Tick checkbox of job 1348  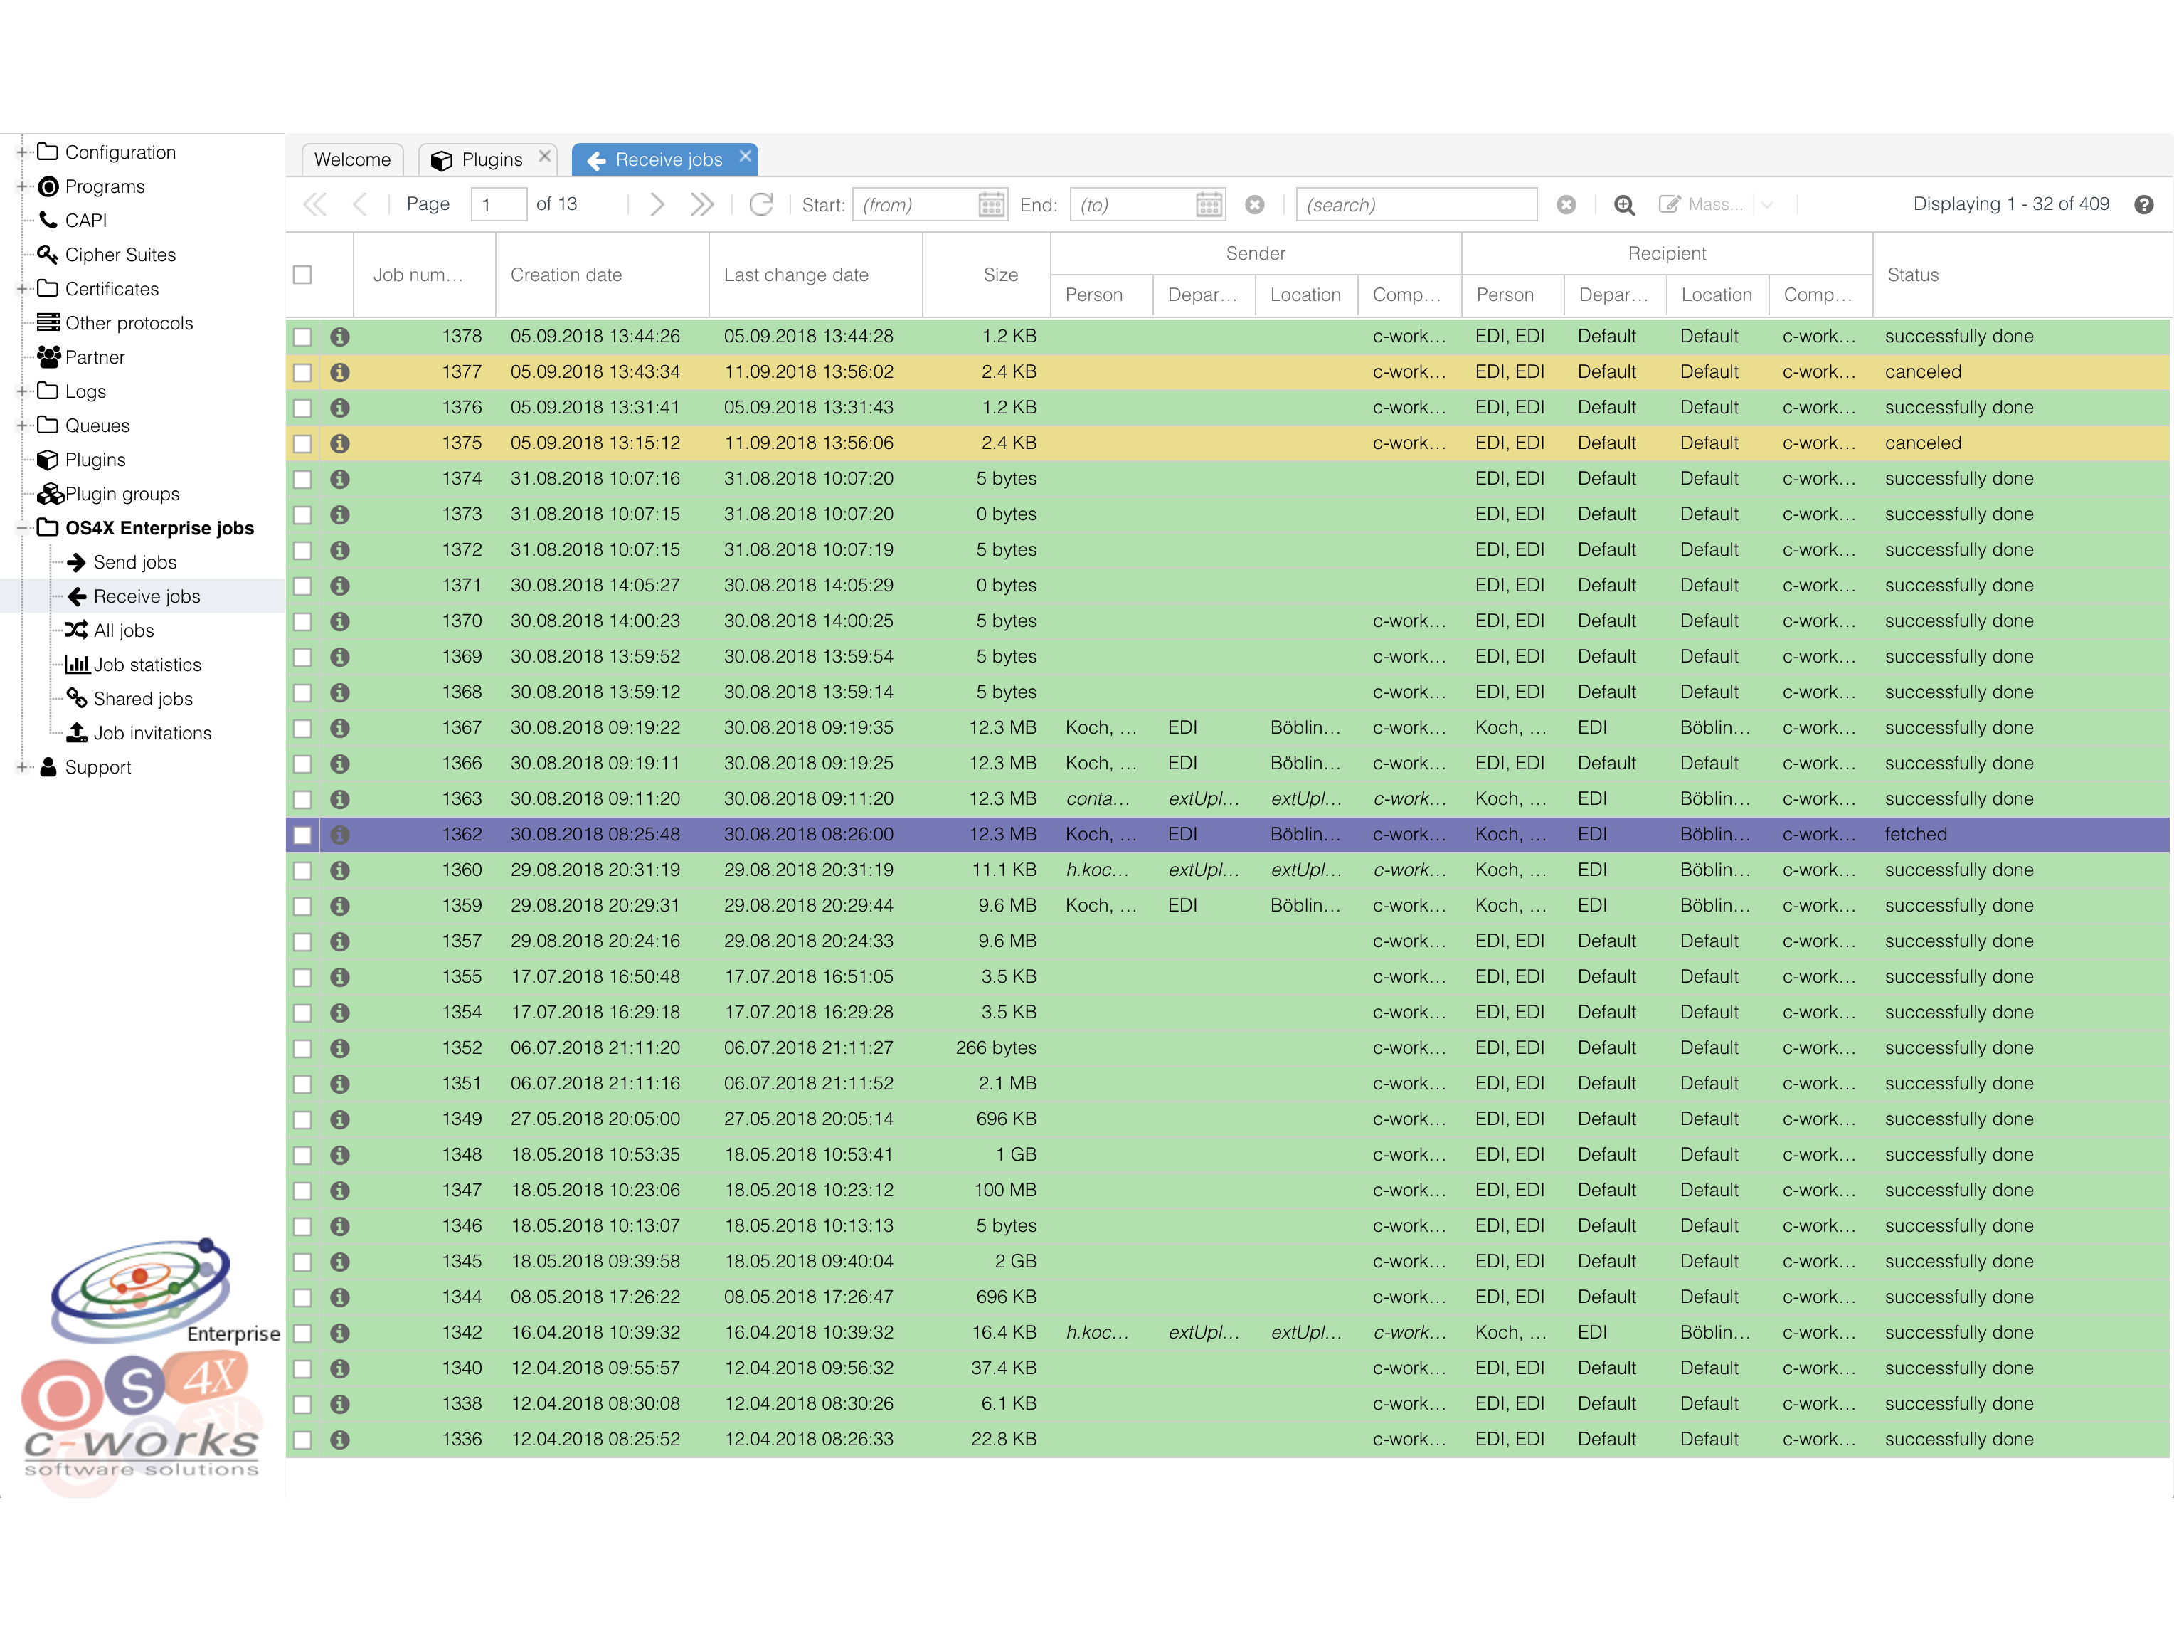(x=303, y=1155)
